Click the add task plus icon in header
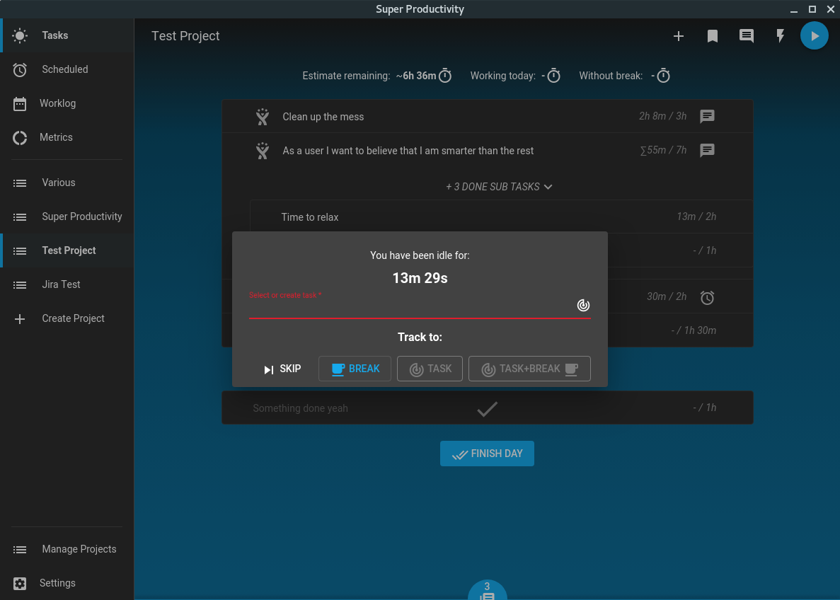The width and height of the screenshot is (840, 600). 678,36
